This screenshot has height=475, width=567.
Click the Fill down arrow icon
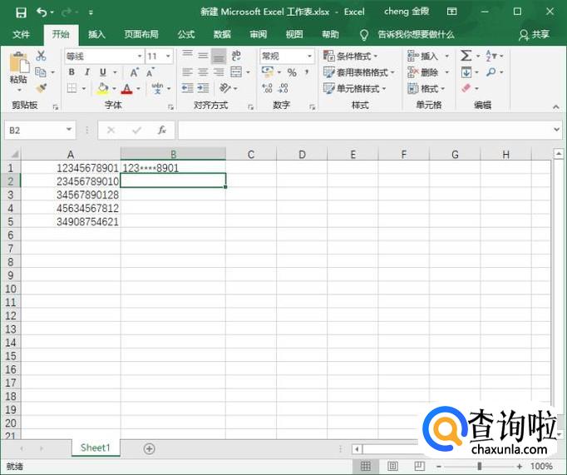[466, 72]
